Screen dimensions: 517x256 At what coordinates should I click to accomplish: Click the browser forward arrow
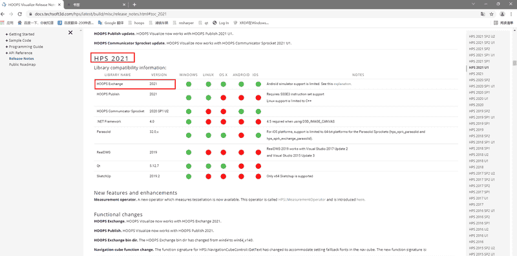[x=11, y=14]
